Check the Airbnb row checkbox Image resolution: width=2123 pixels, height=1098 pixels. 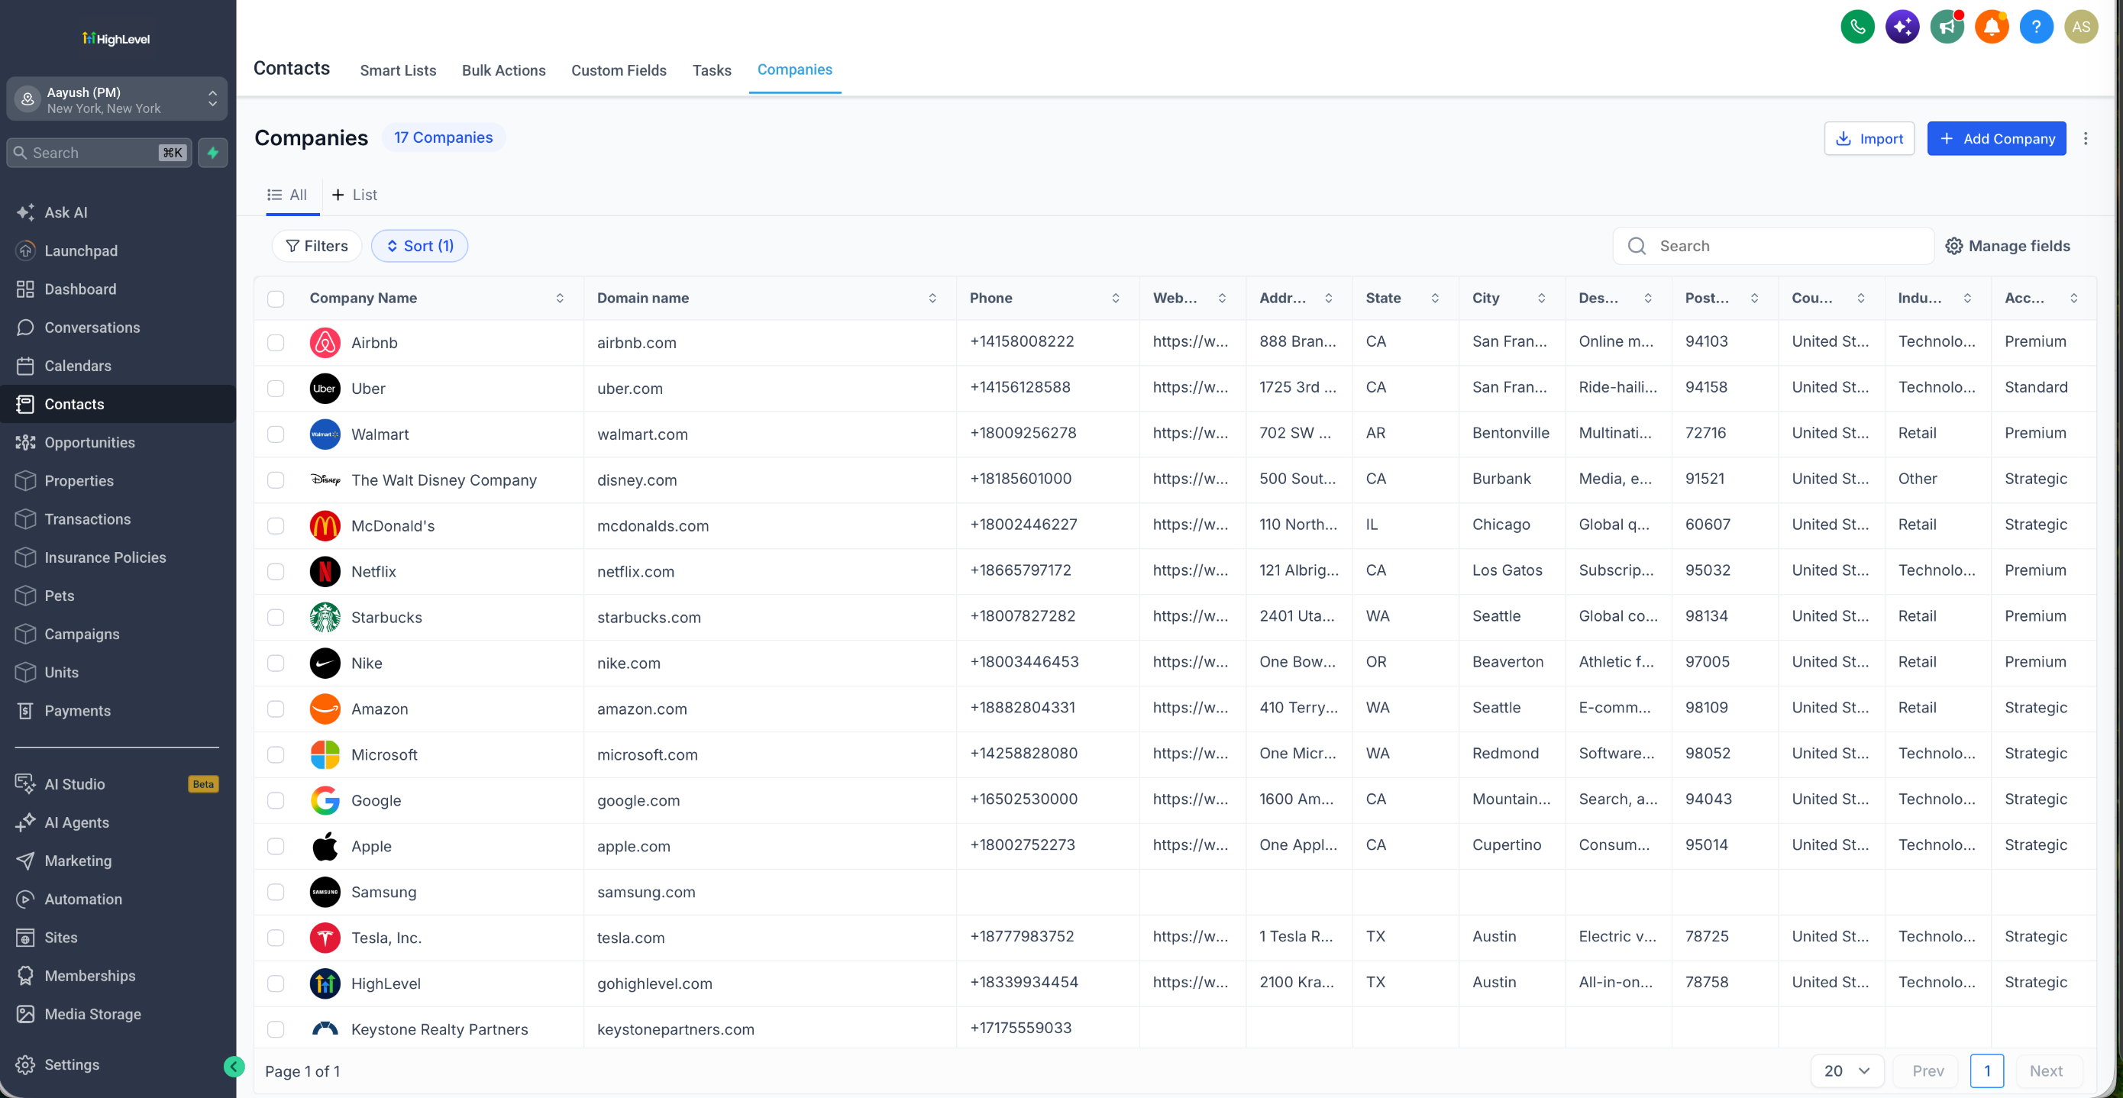point(276,343)
